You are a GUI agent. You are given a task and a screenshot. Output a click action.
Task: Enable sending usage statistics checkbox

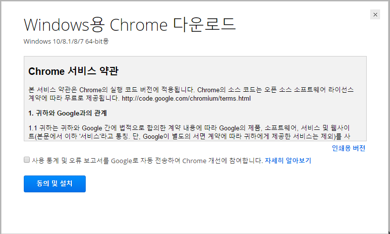point(27,160)
